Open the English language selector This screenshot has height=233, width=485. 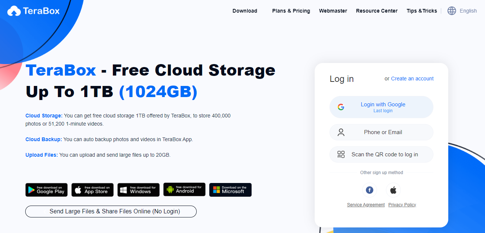pos(468,11)
